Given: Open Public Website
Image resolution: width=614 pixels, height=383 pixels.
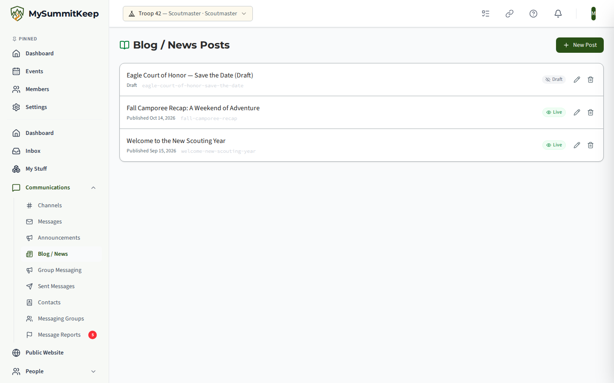Looking at the screenshot, I should coord(55,353).
